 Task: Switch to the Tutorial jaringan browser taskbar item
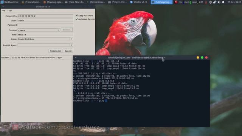pyautogui.click(x=31, y=2)
